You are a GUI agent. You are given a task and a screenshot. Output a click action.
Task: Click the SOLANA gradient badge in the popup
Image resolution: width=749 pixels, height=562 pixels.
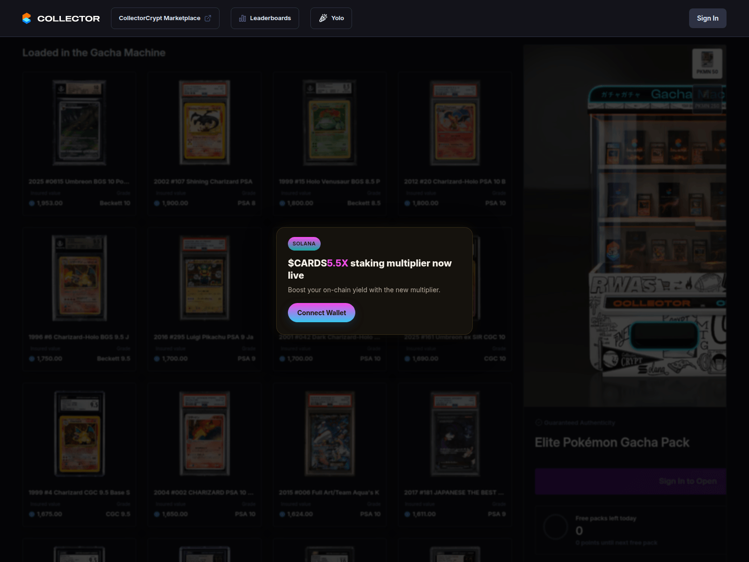(303, 244)
